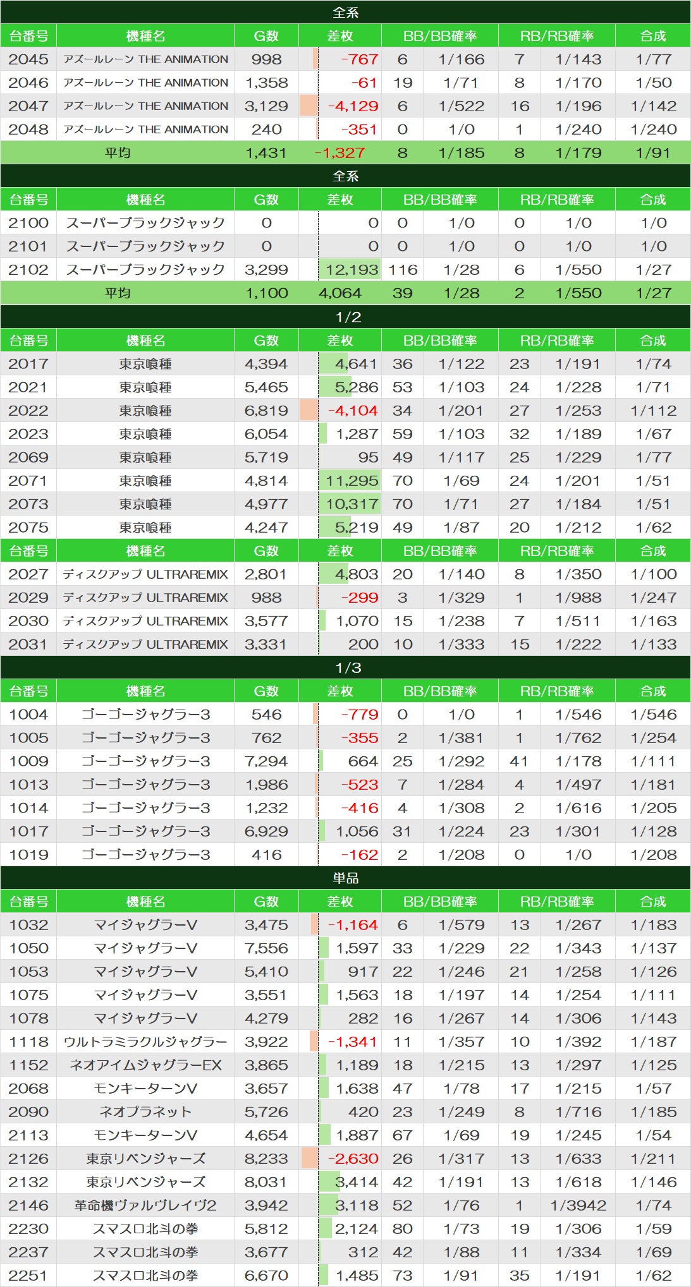Select difference 917 in row 1053
Screen dimensions: 691x1287
click(364, 972)
